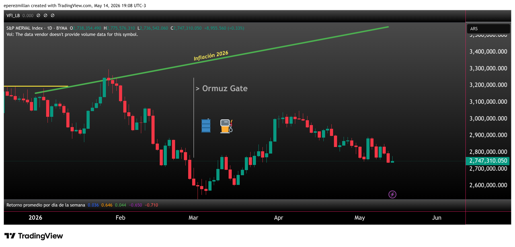The width and height of the screenshot is (515, 247).
Task: Open the ARS currency selector
Action: 488,29
